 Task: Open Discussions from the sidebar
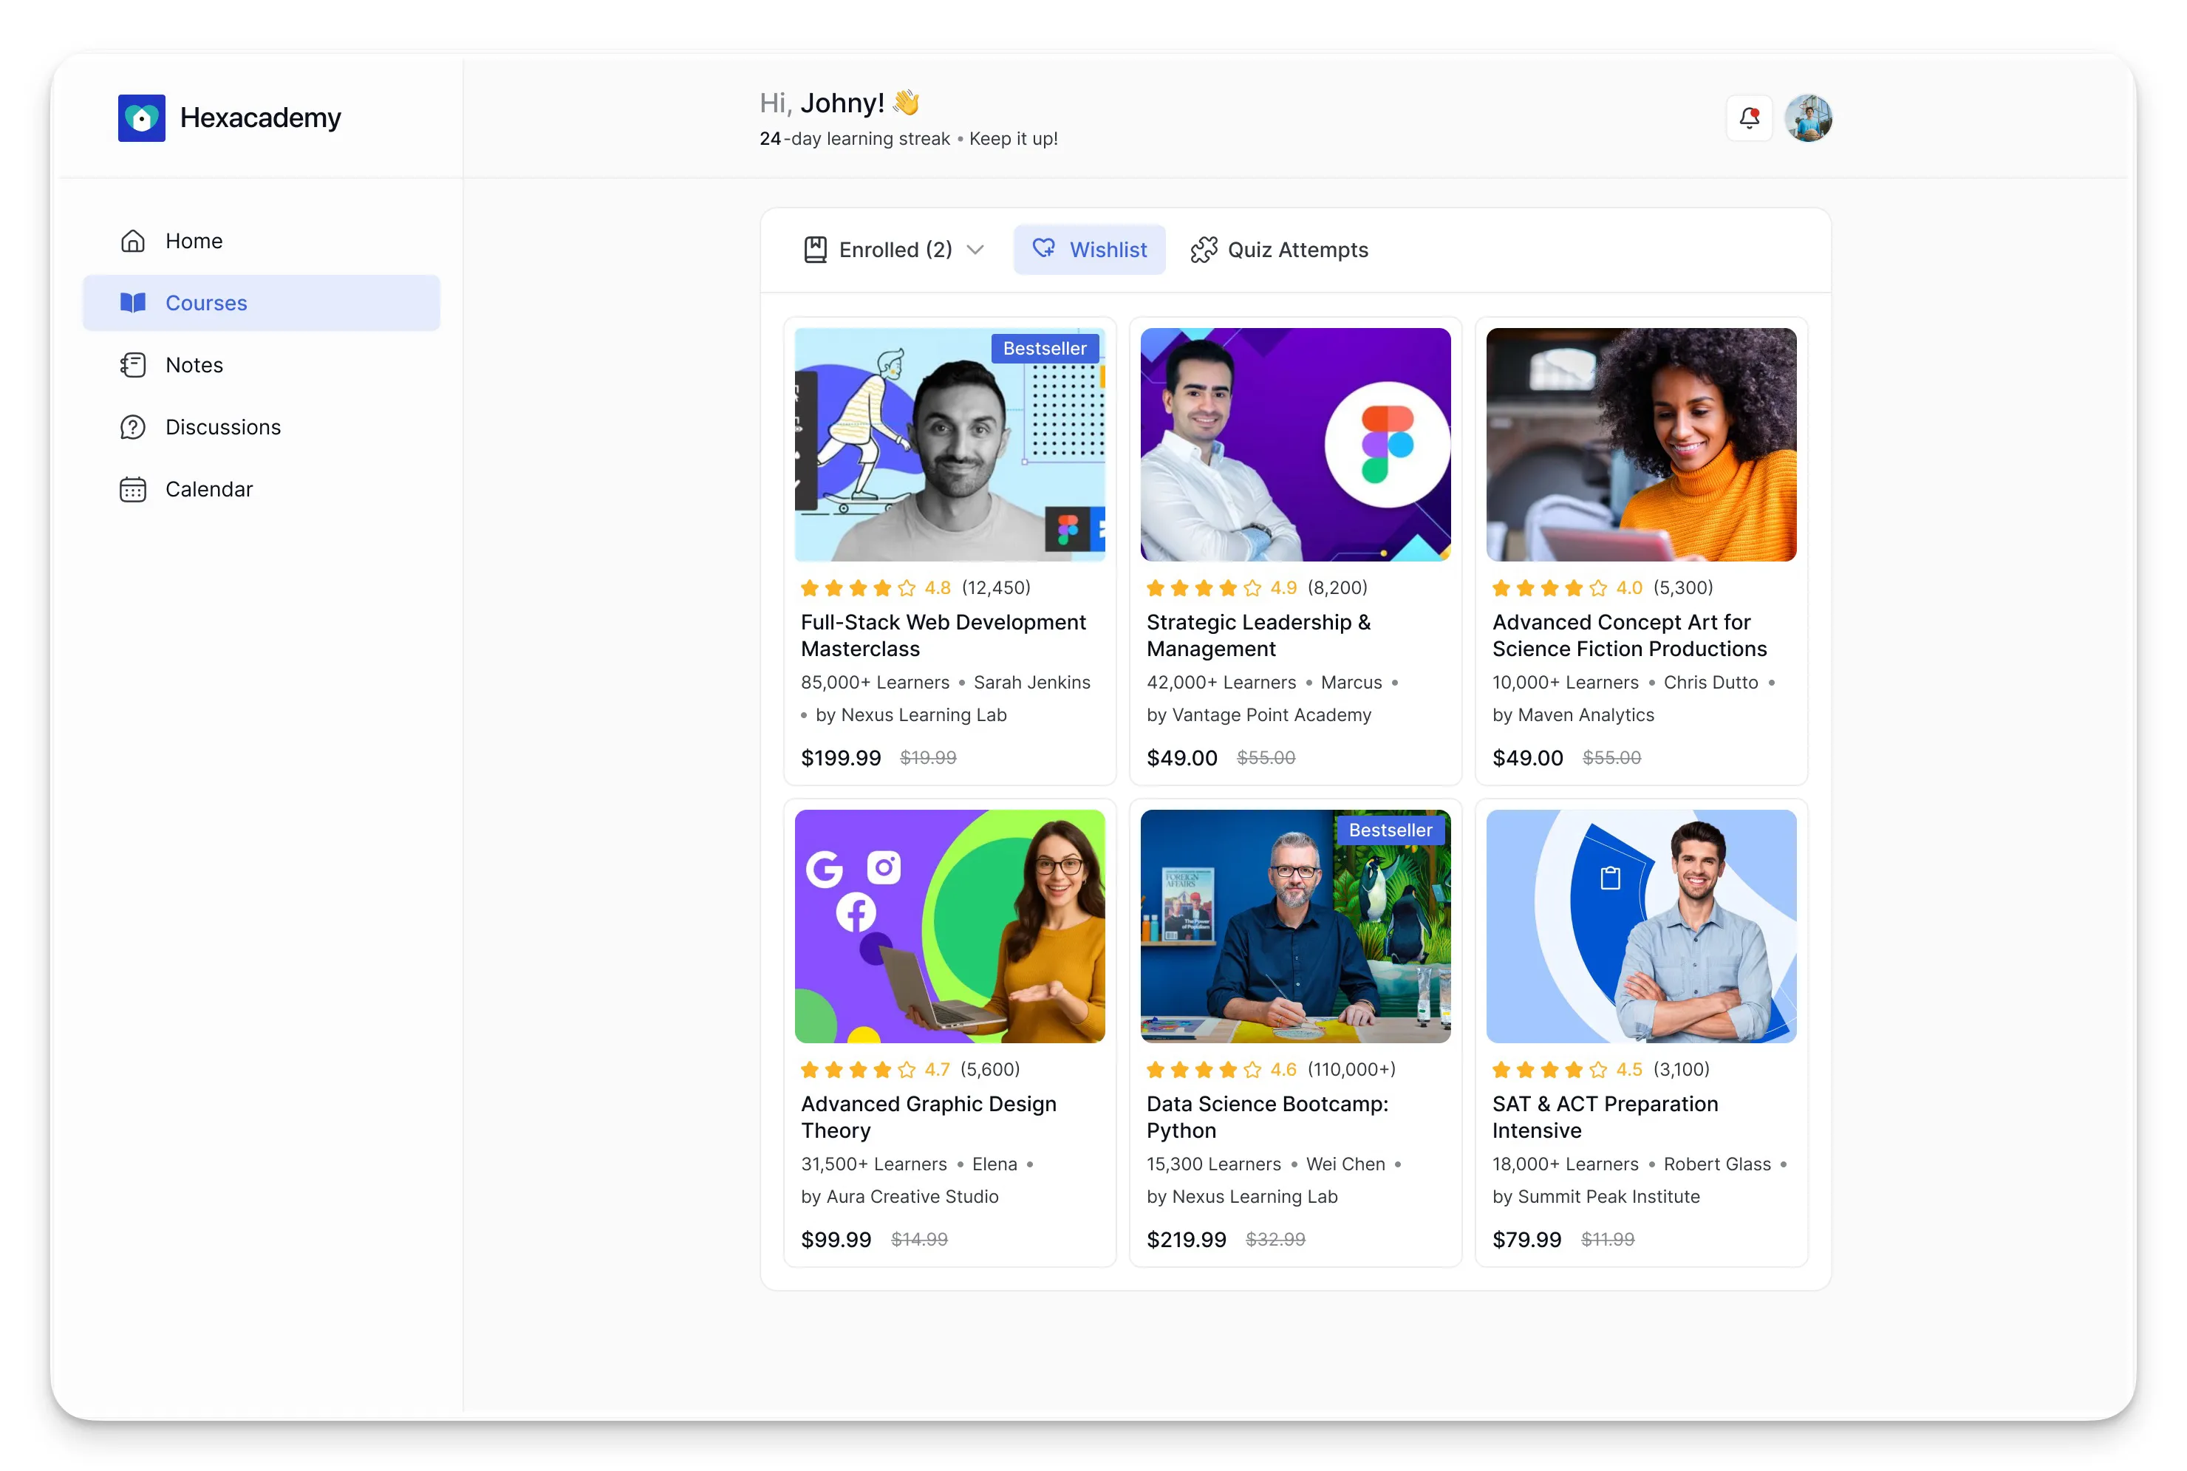tap(261, 427)
